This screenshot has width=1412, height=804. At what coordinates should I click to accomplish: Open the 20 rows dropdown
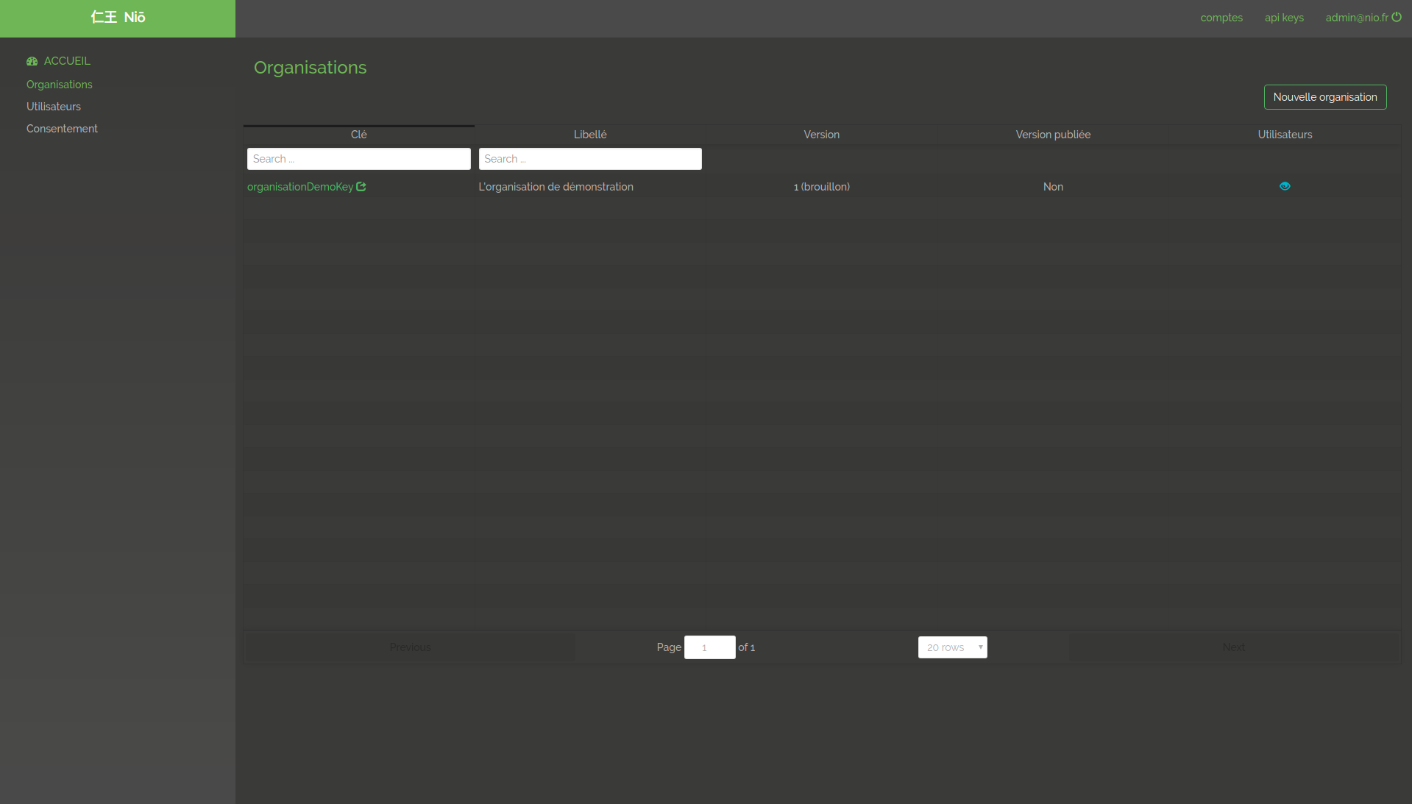(952, 647)
